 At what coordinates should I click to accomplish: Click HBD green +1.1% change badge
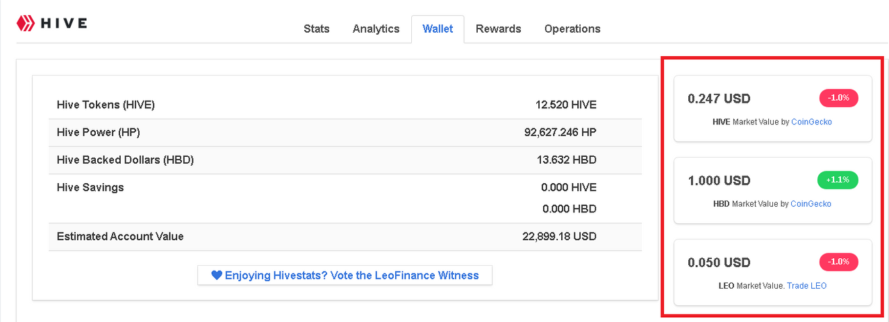coord(838,180)
